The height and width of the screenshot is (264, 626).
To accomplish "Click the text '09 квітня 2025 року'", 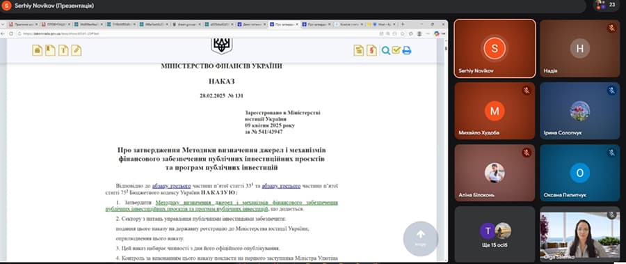I will pos(270,125).
